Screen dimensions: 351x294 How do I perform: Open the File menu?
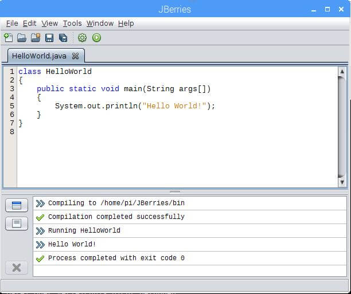(12, 23)
